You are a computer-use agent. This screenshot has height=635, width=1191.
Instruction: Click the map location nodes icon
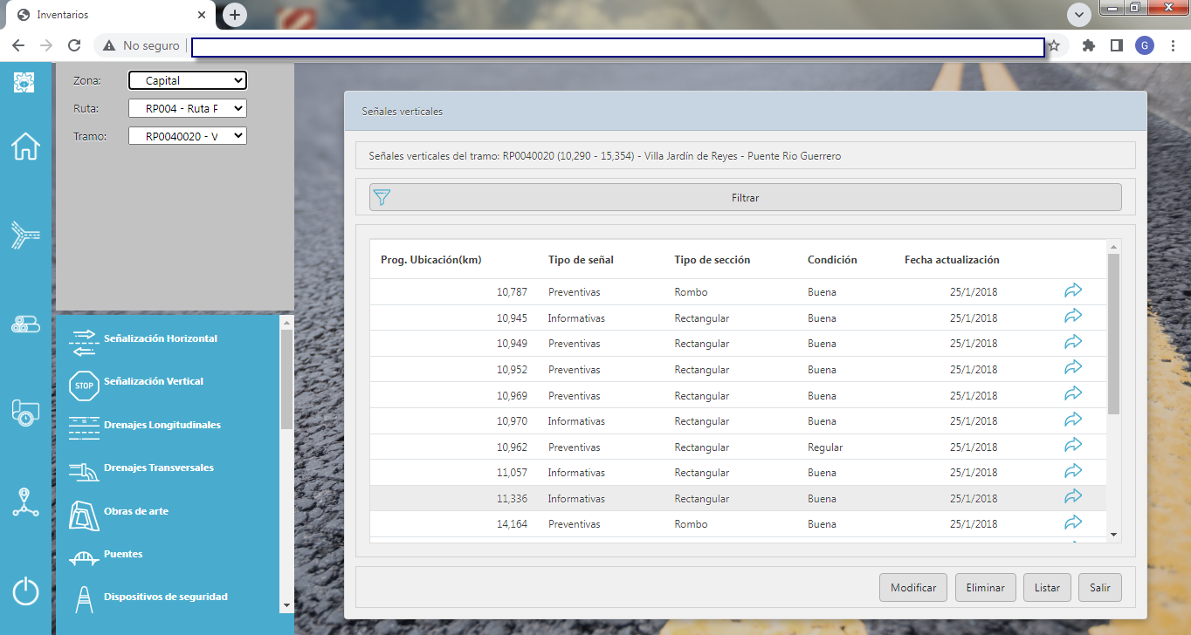(25, 502)
